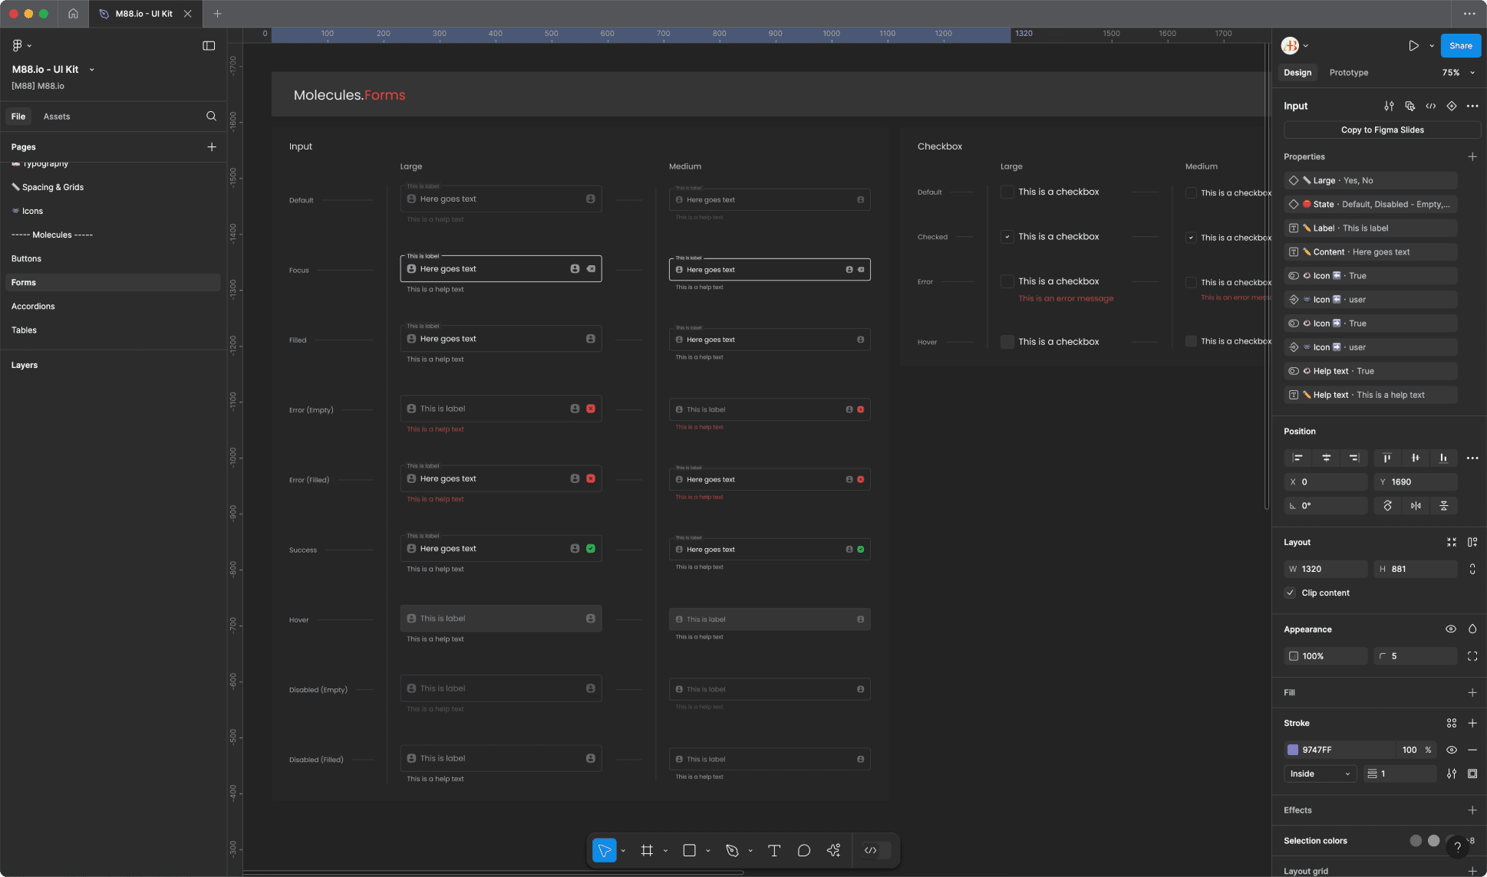The width and height of the screenshot is (1487, 877).
Task: Click the Share button
Action: pos(1459,45)
